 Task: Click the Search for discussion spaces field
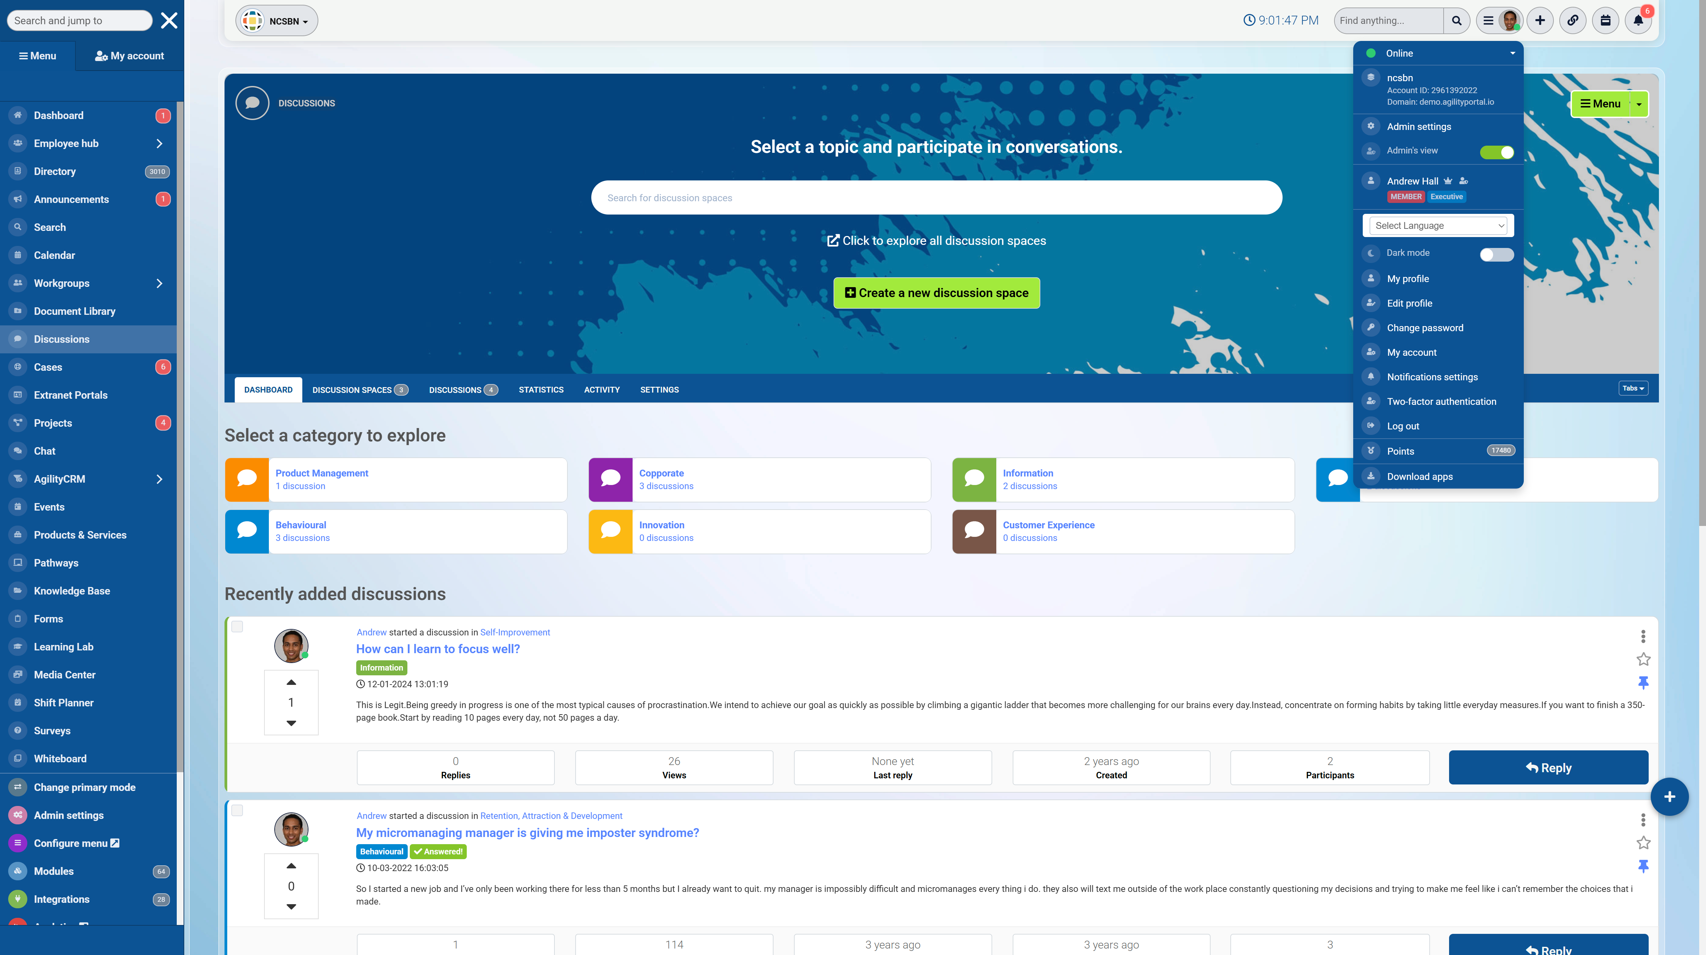tap(936, 198)
